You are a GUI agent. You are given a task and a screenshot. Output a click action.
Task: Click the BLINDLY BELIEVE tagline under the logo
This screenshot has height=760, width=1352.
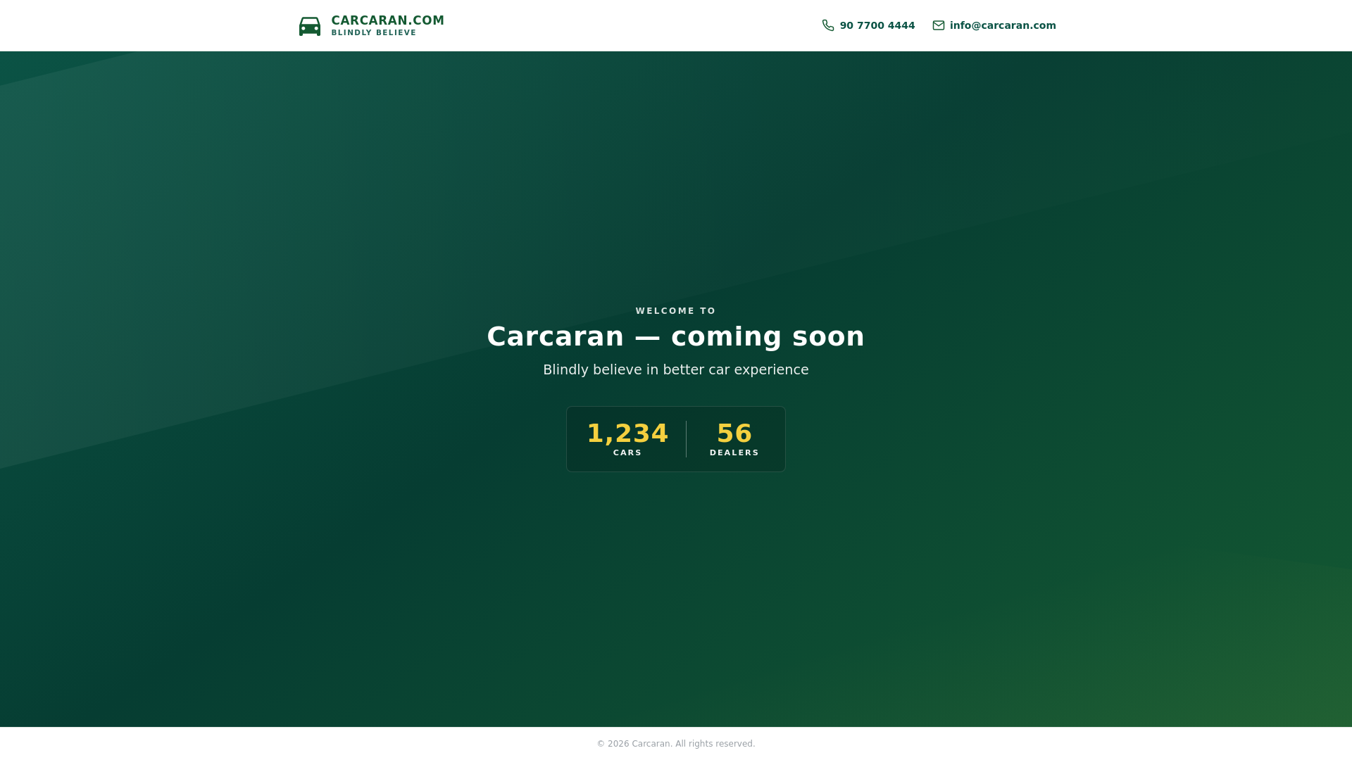click(374, 33)
